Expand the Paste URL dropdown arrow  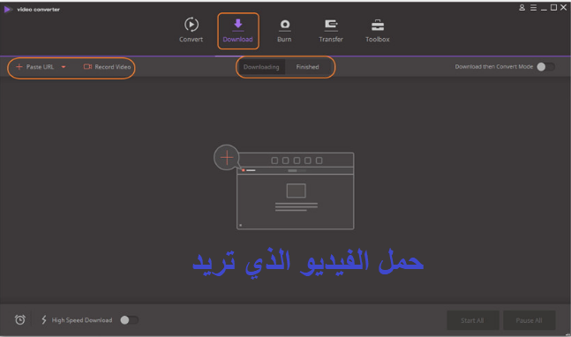coord(64,67)
